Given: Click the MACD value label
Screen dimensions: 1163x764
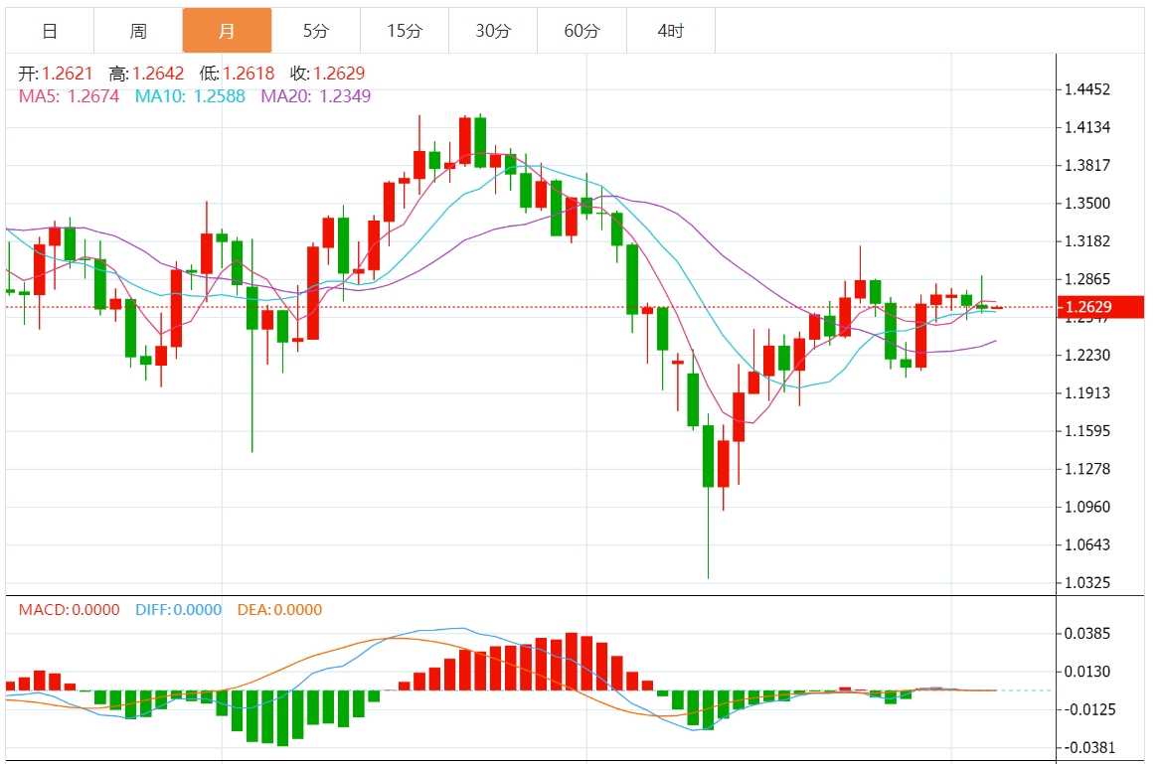Looking at the screenshot, I should tap(69, 610).
